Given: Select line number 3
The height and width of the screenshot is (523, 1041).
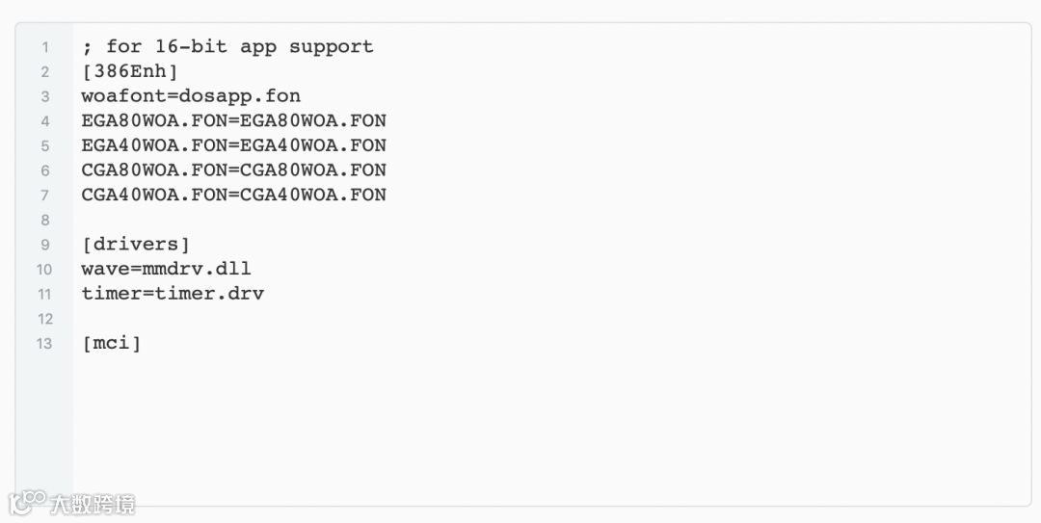Looking at the screenshot, I should (45, 96).
